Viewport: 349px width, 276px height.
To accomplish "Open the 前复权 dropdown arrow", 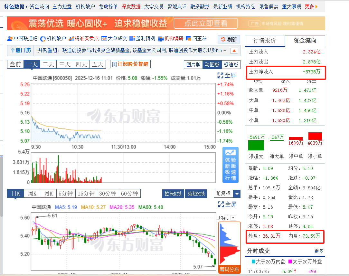I will [237, 194].
